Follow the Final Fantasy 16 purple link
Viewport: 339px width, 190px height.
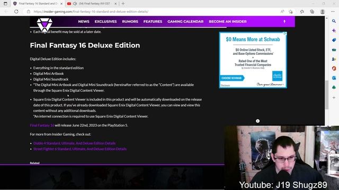42,125
